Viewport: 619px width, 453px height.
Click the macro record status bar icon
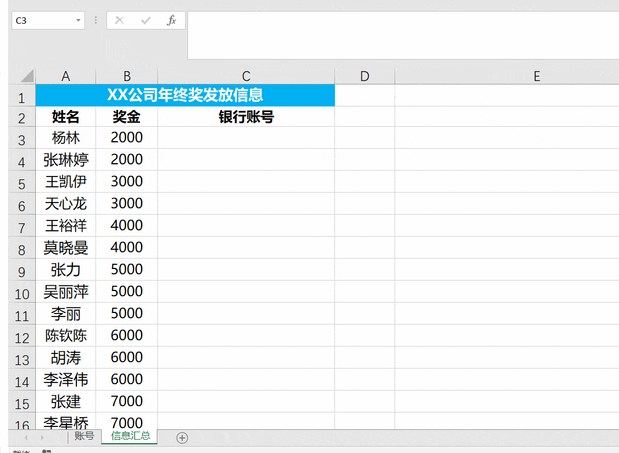(47, 451)
